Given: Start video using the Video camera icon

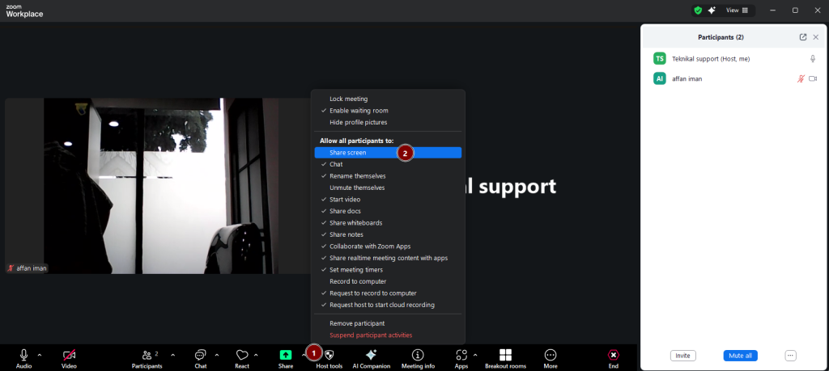Looking at the screenshot, I should coord(69,355).
